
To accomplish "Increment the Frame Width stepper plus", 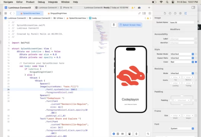I will point(179,116).
